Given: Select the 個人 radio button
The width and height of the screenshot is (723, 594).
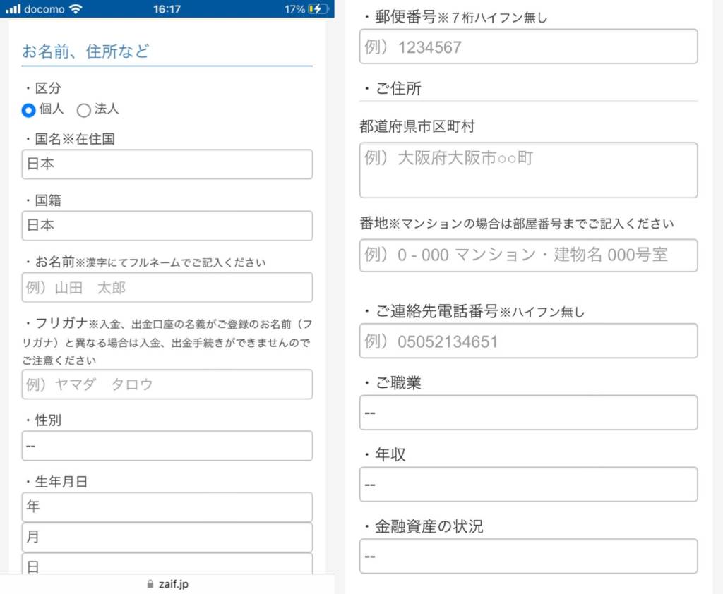Looking at the screenshot, I should pos(28,110).
